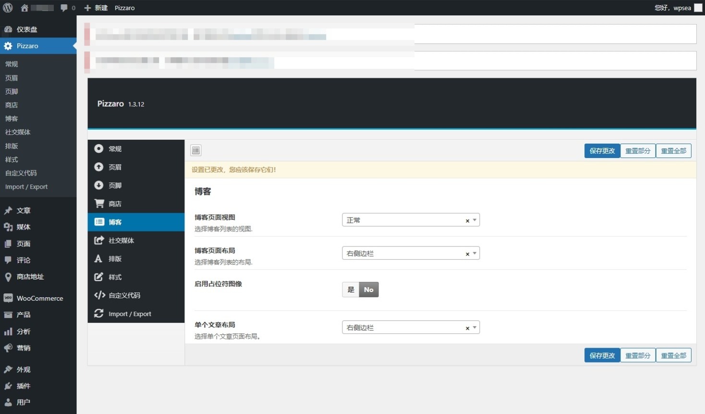Click the 媒体 media icon

pos(8,227)
